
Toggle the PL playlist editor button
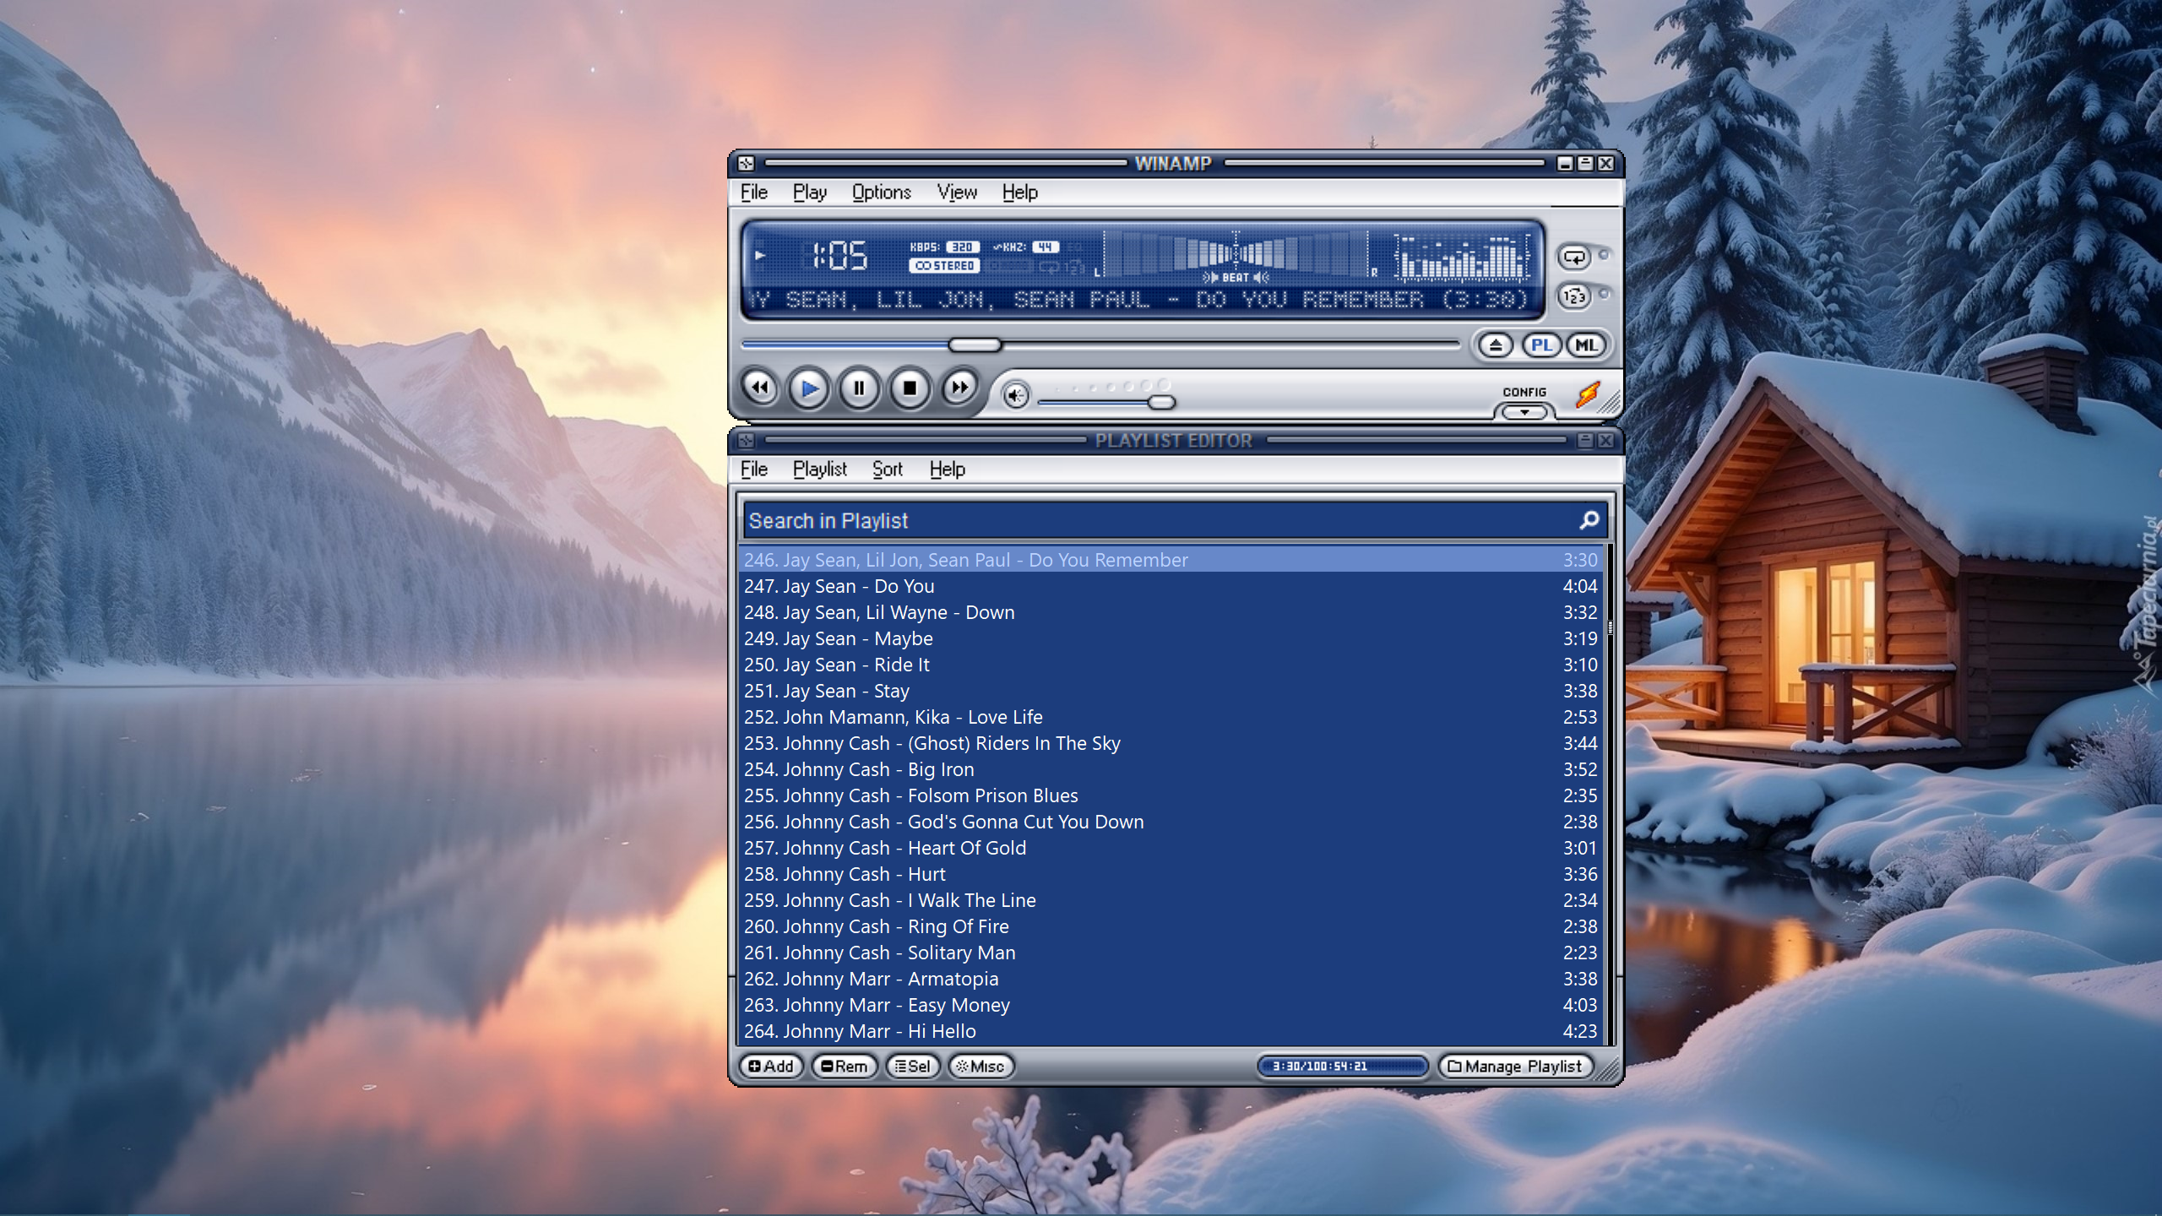(x=1541, y=345)
